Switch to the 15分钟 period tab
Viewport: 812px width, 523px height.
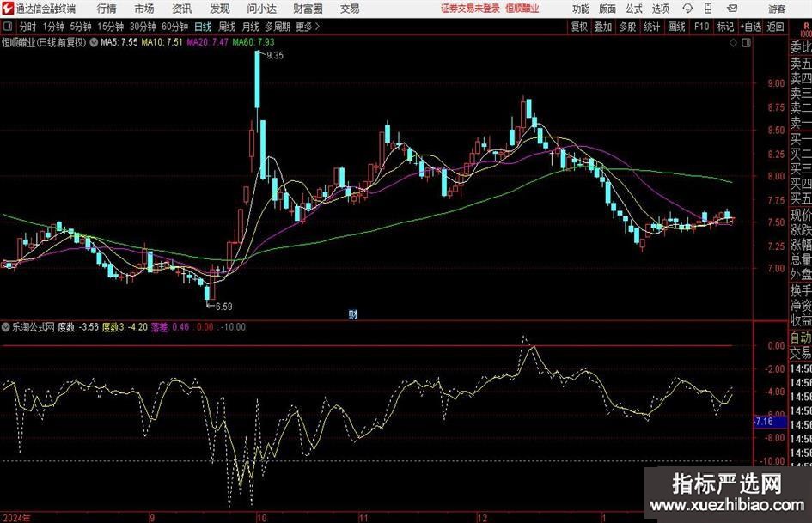pyautogui.click(x=111, y=27)
